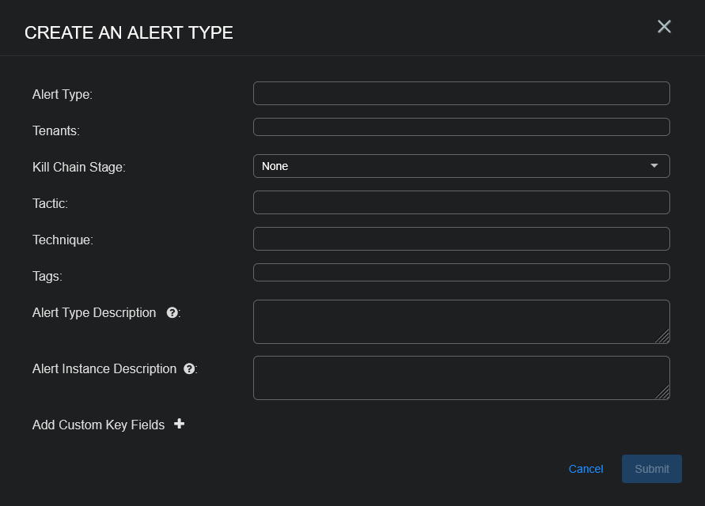
Task: Click the Kill Chain Stage dropdown arrow
Action: pyautogui.click(x=654, y=166)
